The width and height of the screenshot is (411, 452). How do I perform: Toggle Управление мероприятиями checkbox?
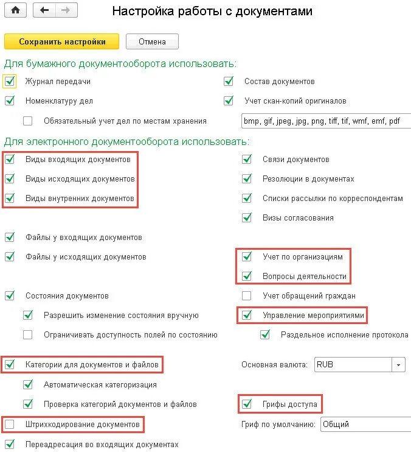click(247, 315)
